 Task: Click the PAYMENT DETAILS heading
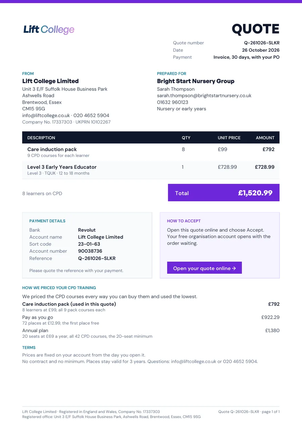tap(47, 221)
